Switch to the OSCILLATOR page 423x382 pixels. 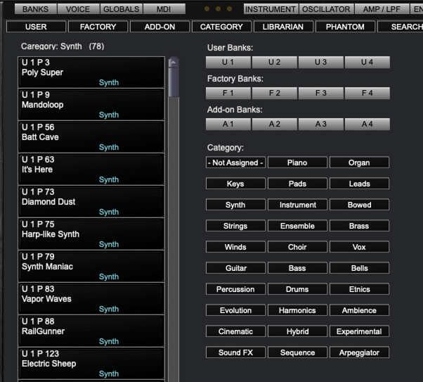(326, 9)
